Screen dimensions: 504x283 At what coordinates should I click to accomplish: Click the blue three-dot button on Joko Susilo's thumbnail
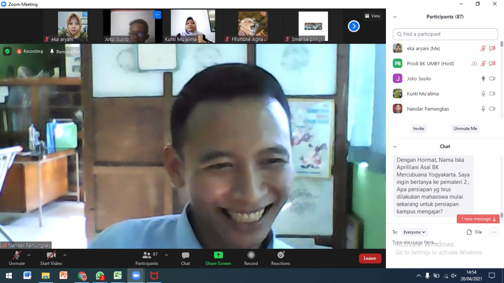click(157, 15)
